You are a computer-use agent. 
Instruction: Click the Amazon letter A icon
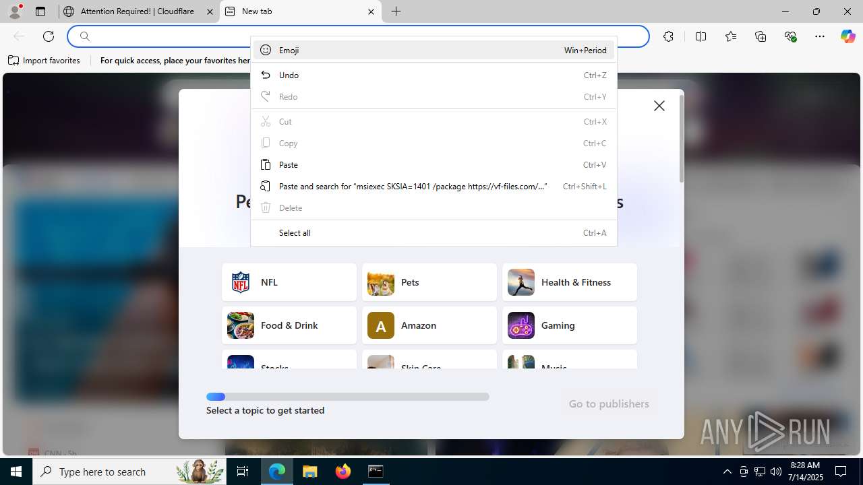pos(381,325)
